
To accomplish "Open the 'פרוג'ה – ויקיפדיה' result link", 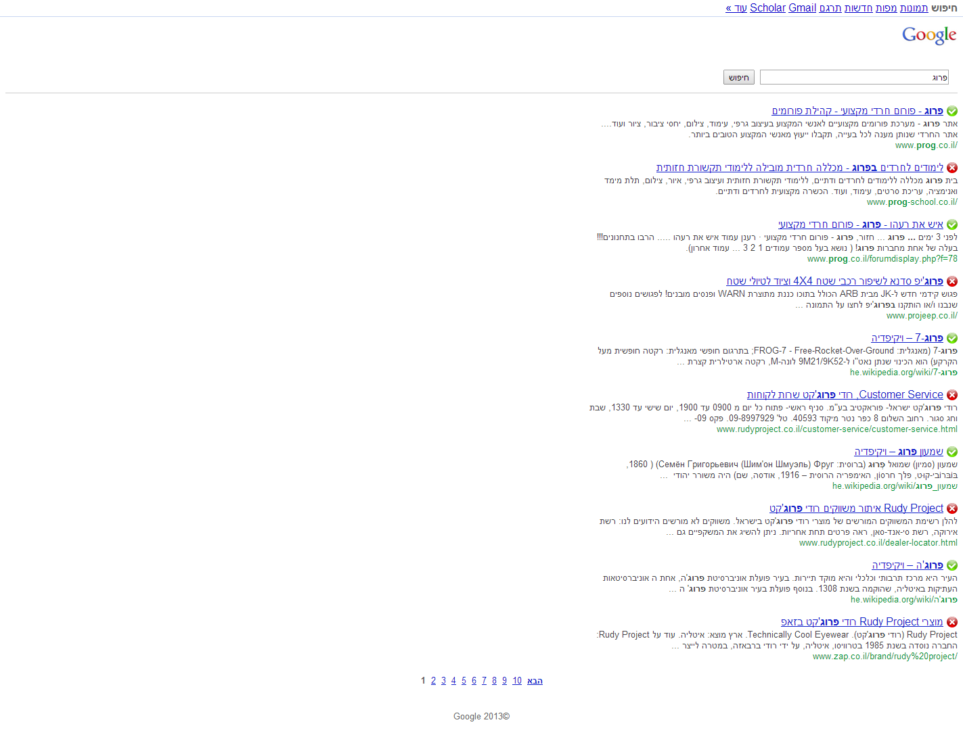I will pos(908,565).
